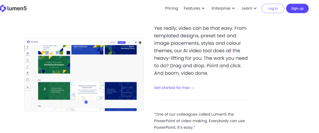The height and width of the screenshot is (133, 319).
Task: Click the undo arrow in the editor toolbar
Action: coord(102,43)
